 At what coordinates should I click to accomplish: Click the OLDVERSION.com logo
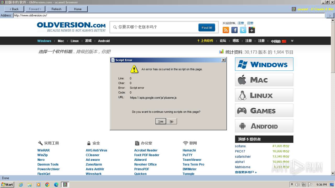[x=71, y=27]
